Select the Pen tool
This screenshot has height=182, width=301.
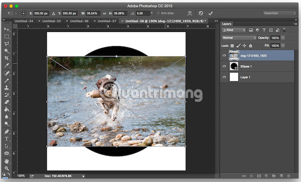[7, 132]
